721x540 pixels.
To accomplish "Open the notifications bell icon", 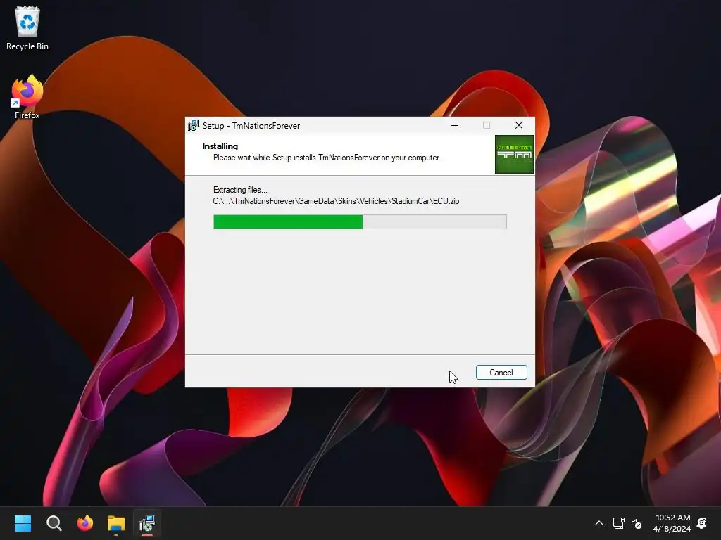I will [x=702, y=523].
